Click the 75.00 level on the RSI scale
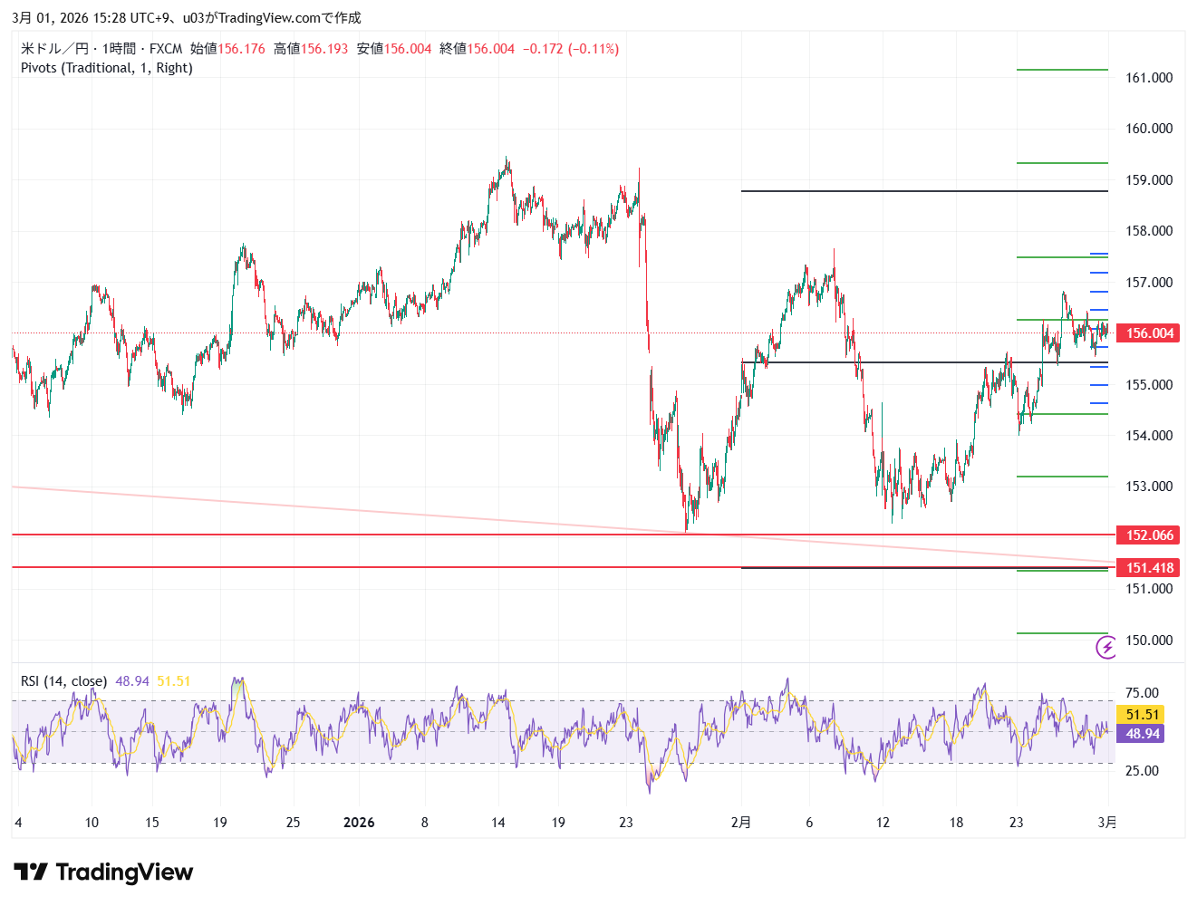This screenshot has width=1197, height=906. tap(1142, 693)
